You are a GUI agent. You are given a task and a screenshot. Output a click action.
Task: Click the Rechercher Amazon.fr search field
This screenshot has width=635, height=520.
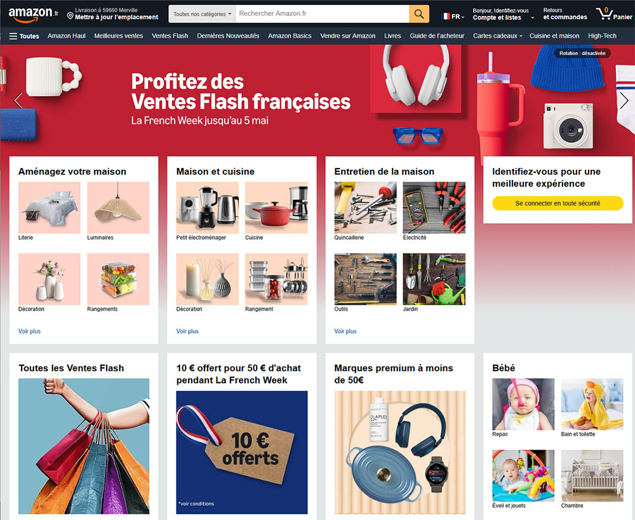click(x=323, y=14)
